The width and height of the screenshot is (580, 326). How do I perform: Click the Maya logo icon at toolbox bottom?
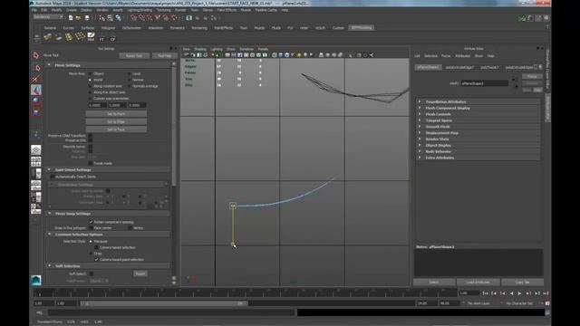(x=36, y=280)
